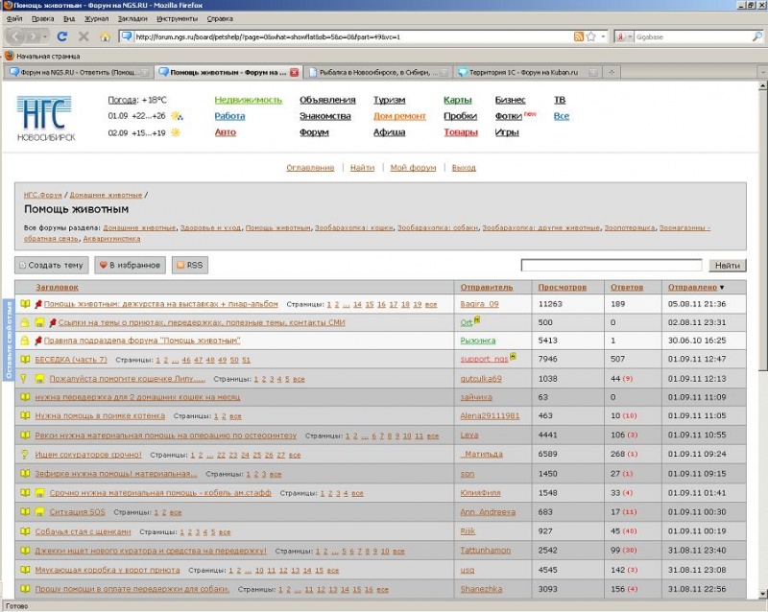Click the forum search text field
The width and height of the screenshot is (768, 612).
[612, 266]
